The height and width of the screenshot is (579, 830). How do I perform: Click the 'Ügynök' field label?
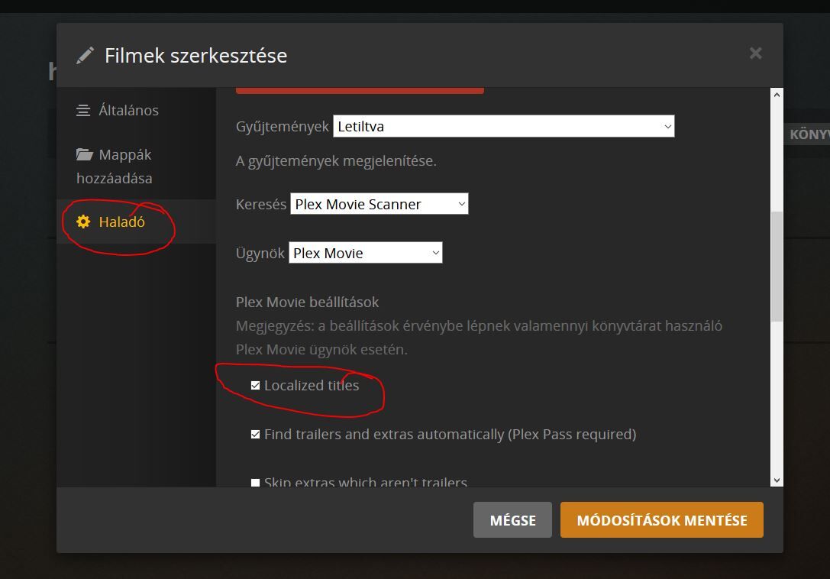pyautogui.click(x=260, y=253)
